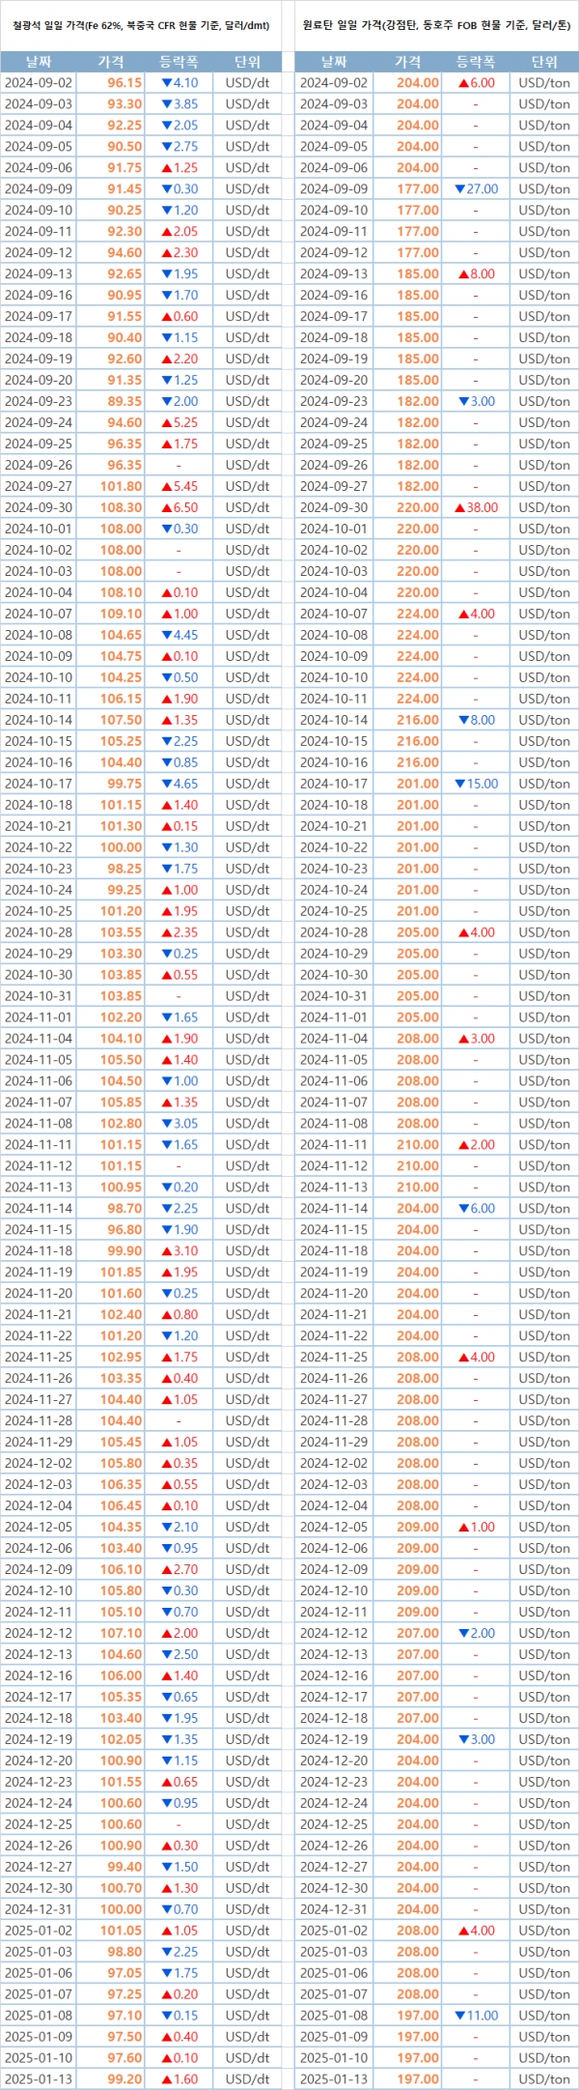
Task: Select the iron ore price 108.30 cell
Action: click(121, 507)
